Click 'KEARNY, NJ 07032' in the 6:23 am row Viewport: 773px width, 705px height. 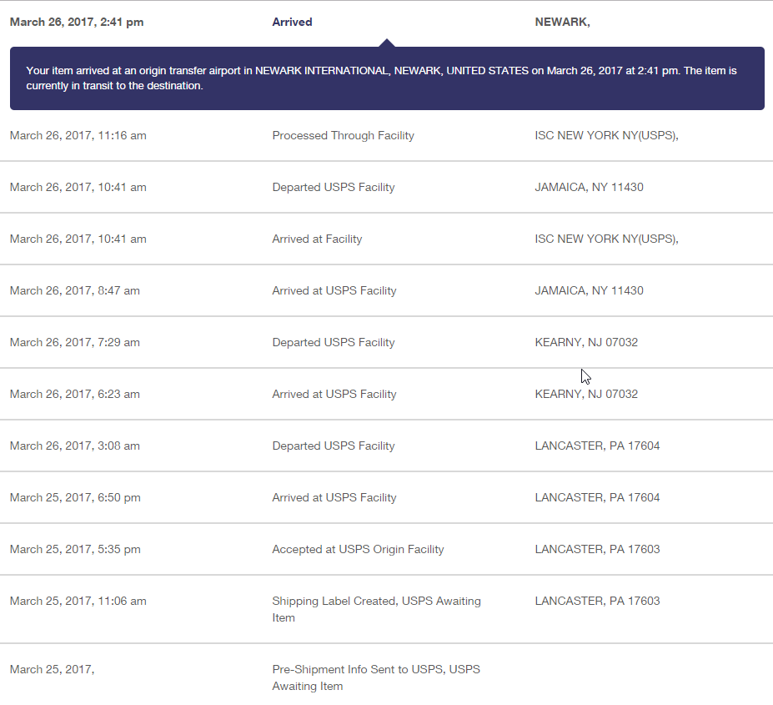[x=587, y=395]
